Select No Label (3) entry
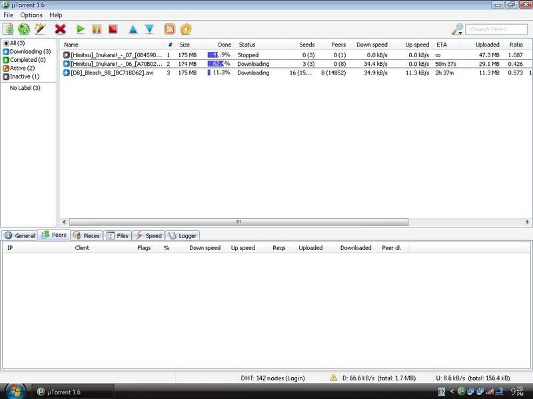The image size is (533, 399). [x=25, y=88]
